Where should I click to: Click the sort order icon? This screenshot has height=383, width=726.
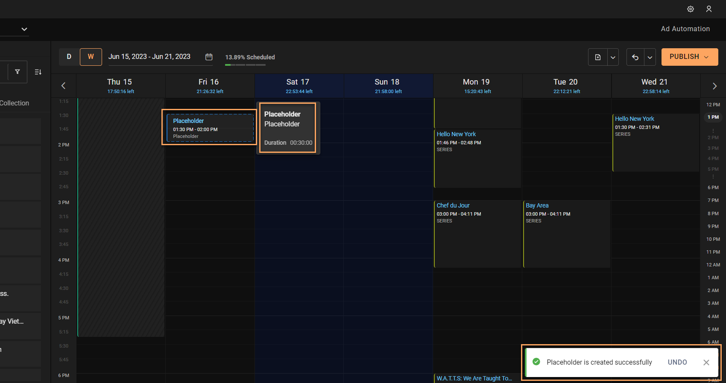(38, 72)
